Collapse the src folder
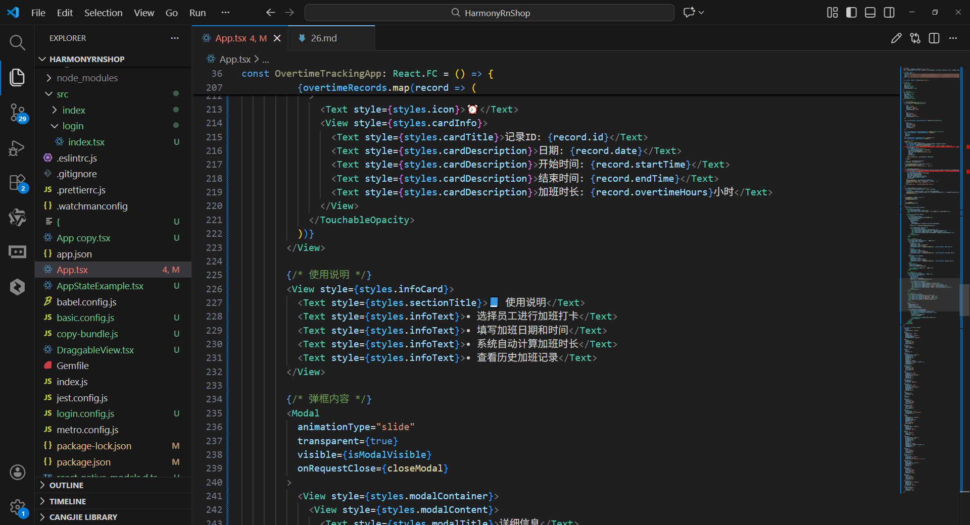This screenshot has height=525, width=970. 113,94
